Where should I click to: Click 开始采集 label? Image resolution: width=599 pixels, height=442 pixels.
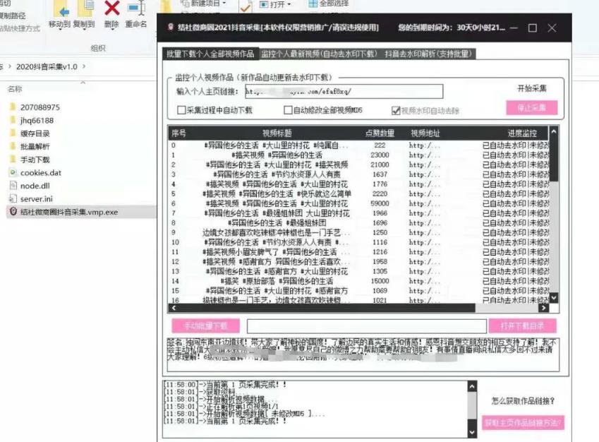click(x=532, y=88)
